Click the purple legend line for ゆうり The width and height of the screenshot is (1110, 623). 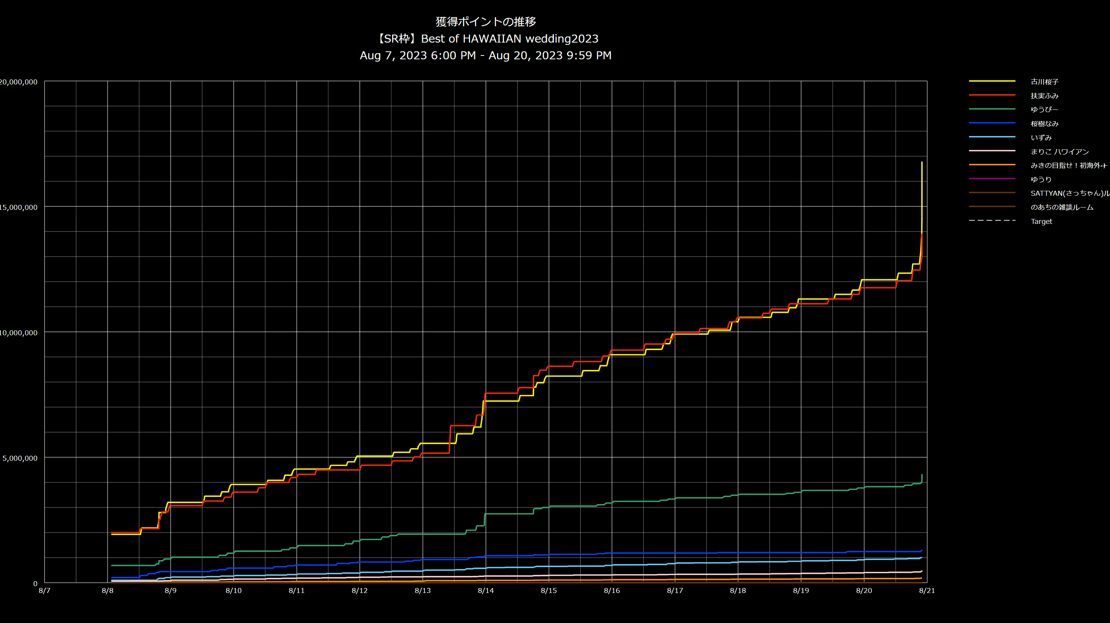(991, 179)
